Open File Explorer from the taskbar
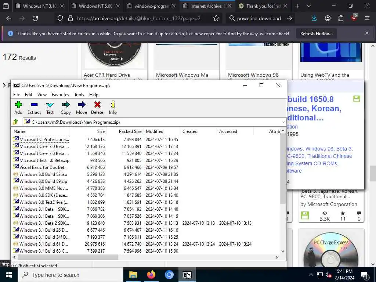This screenshot has height=282, width=376. [x=133, y=275]
